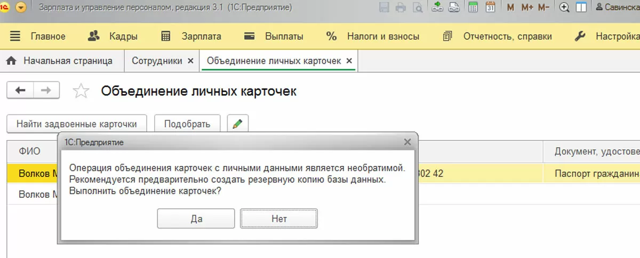This screenshot has width=640, height=258.
Task: Close the 1С:Предприятие dialog
Action: (x=407, y=142)
